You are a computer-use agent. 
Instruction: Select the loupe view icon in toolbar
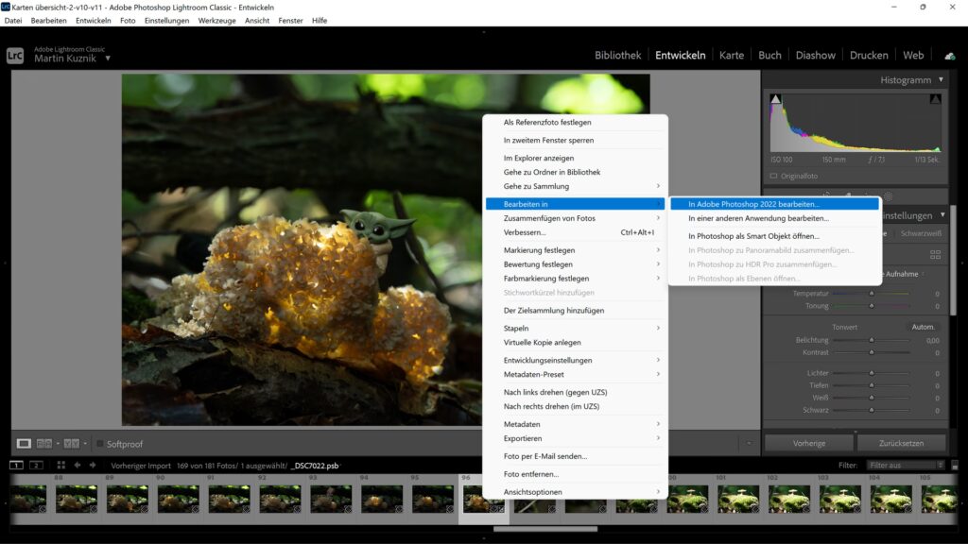[x=24, y=444]
